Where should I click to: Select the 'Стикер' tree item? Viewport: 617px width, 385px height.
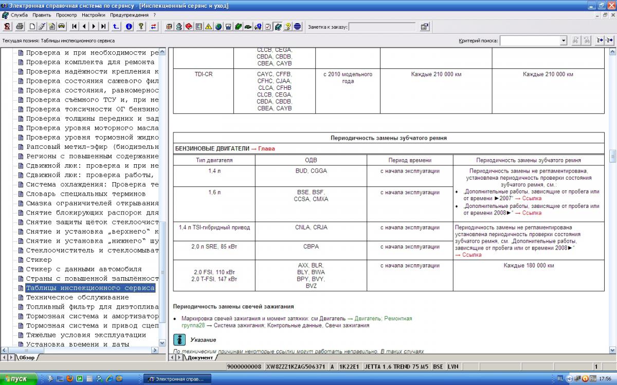tap(39, 260)
